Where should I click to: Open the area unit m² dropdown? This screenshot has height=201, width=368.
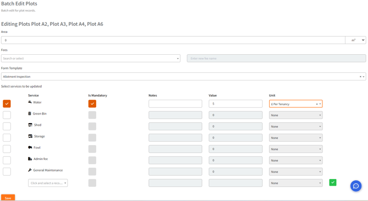click(355, 40)
